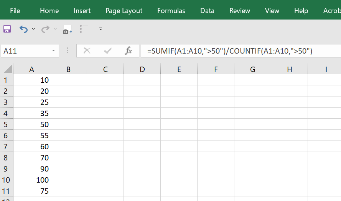Confirm formula with checkmark icon

(108, 51)
